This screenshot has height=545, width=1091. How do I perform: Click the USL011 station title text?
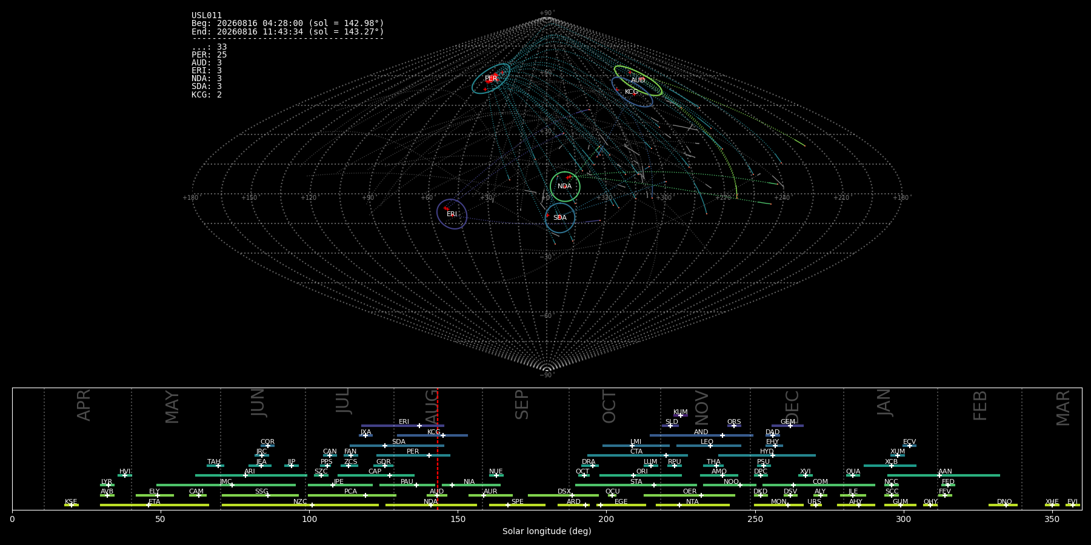[x=207, y=16]
